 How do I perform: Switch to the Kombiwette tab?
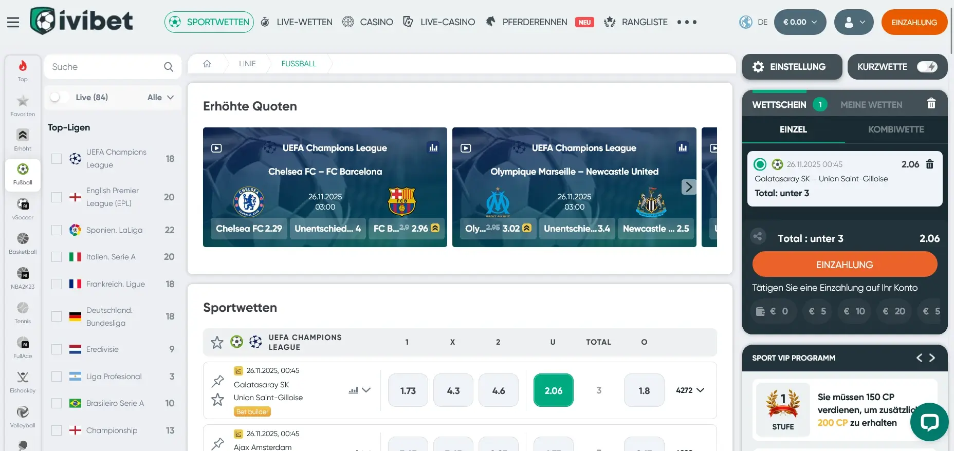[x=896, y=129]
